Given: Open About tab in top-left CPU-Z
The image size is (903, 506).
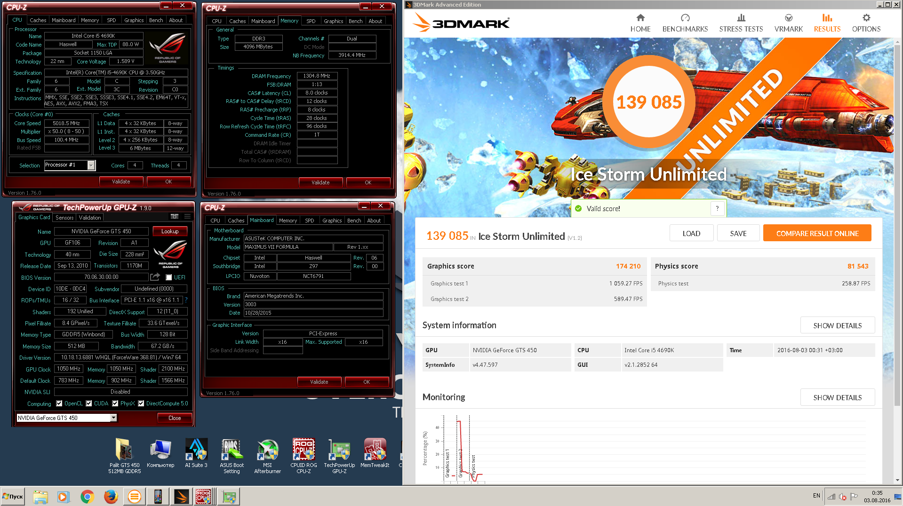Looking at the screenshot, I should (176, 20).
